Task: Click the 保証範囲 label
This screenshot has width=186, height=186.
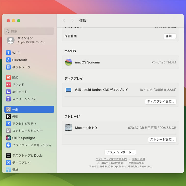Action: tap(71, 36)
